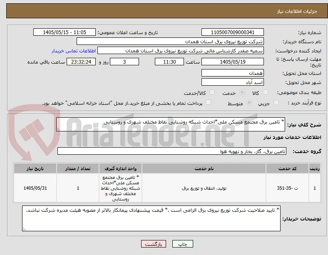Click the چاپ (print) button

click(182, 244)
